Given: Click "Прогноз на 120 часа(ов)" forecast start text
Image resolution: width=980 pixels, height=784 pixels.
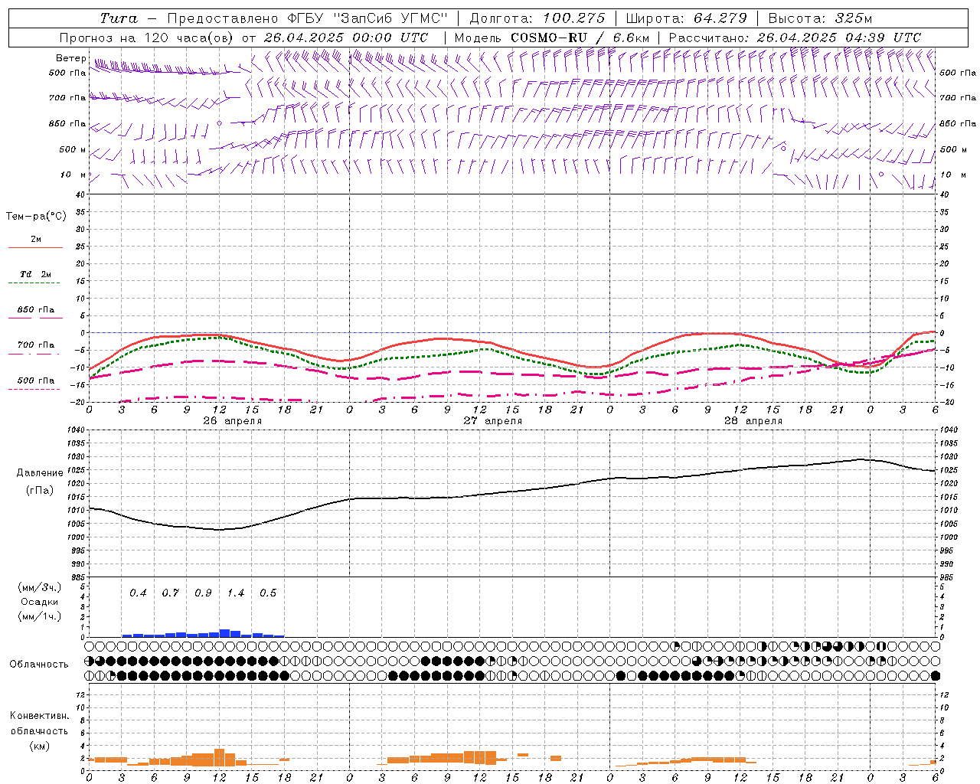Looking at the screenshot, I should pyautogui.click(x=148, y=38).
